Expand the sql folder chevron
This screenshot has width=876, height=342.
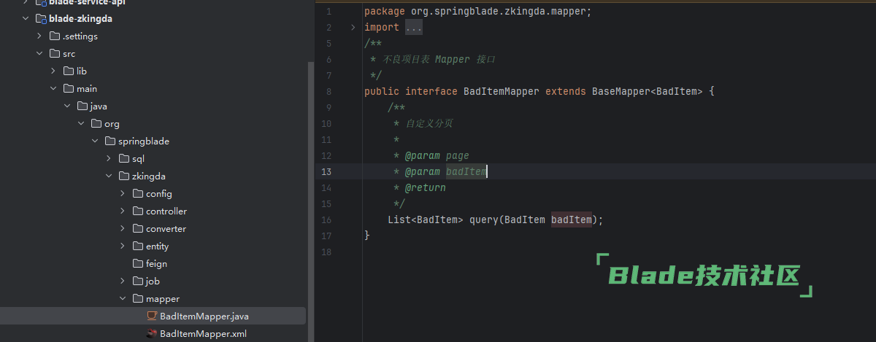[109, 159]
